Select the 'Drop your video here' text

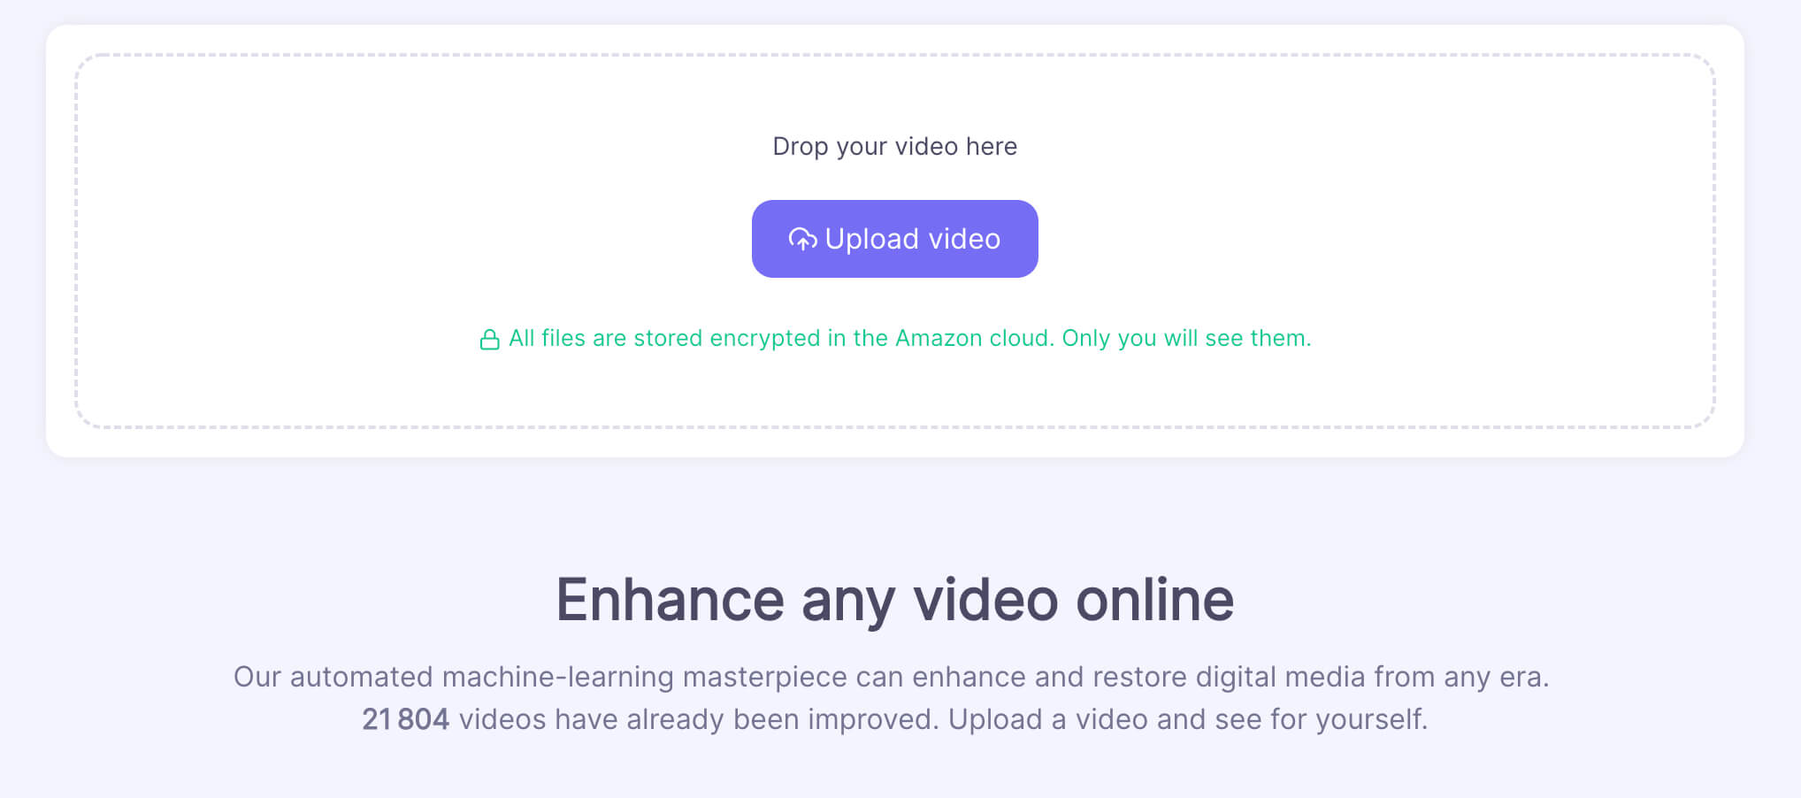pos(894,146)
